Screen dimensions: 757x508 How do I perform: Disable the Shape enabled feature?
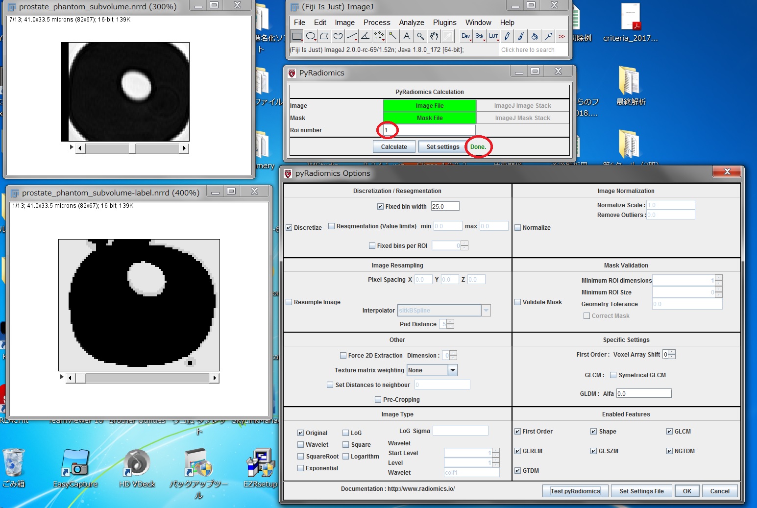pos(593,431)
